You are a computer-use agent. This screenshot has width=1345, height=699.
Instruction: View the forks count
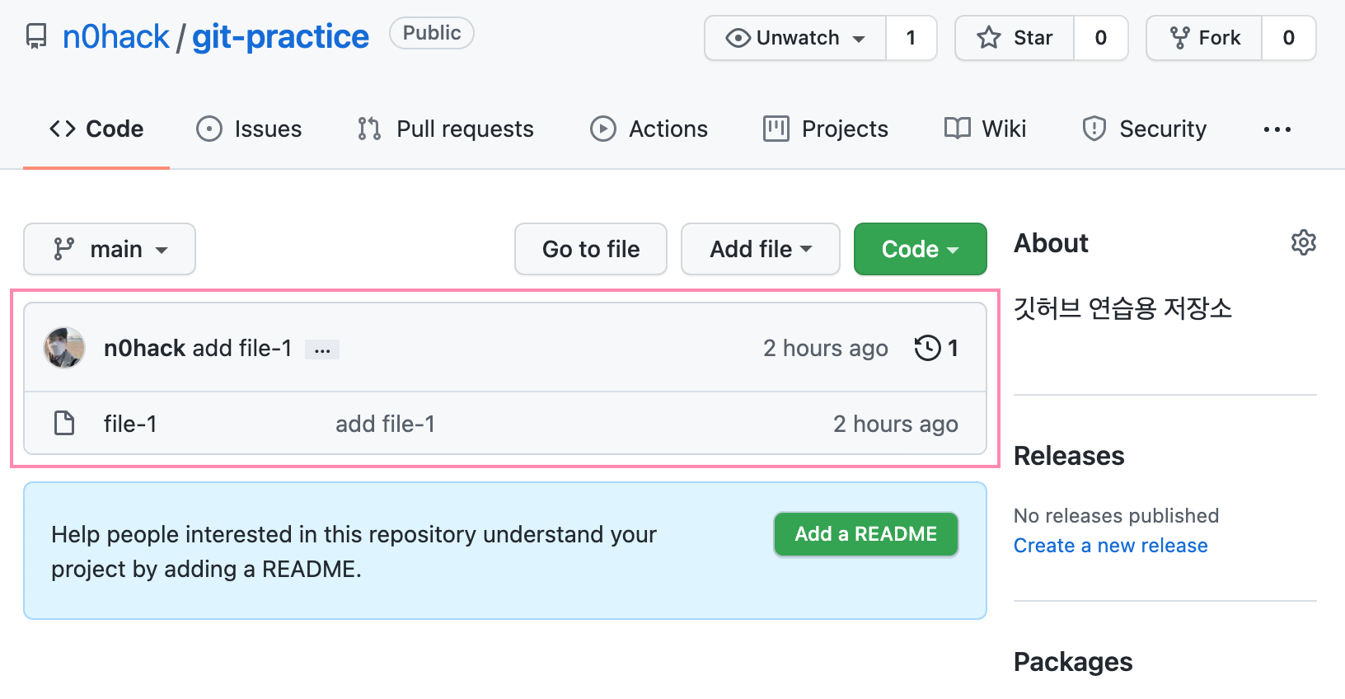pyautogui.click(x=1288, y=38)
